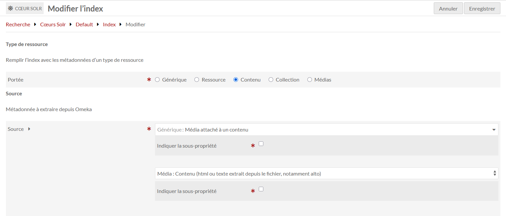Open the Recherche breadcrumb link
Image resolution: width=506 pixels, height=216 pixels.
tap(18, 25)
